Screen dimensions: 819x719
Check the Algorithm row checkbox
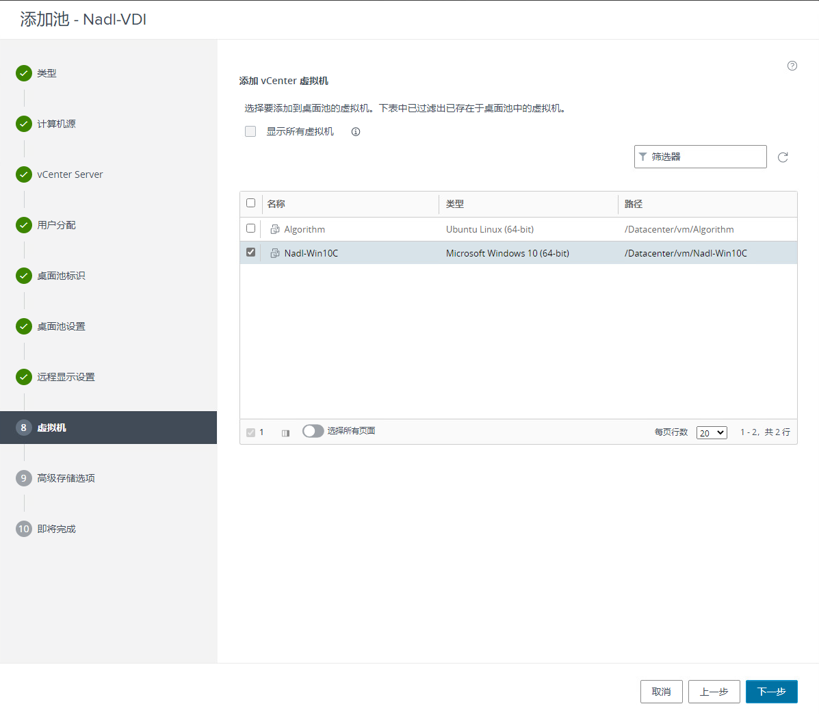(250, 228)
